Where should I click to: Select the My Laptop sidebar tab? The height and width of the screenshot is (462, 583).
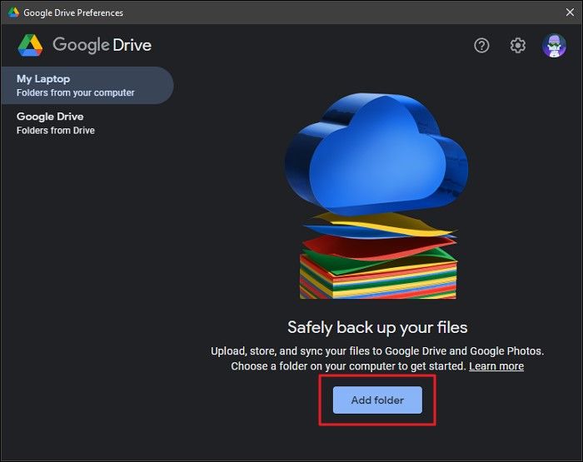[x=86, y=85]
